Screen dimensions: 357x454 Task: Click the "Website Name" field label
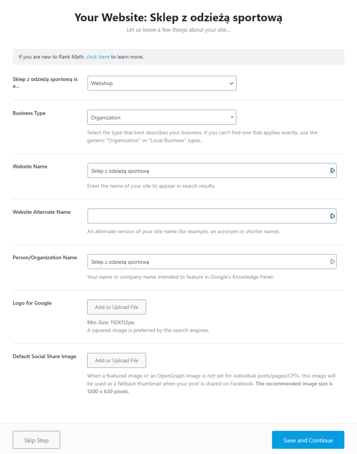tap(30, 166)
